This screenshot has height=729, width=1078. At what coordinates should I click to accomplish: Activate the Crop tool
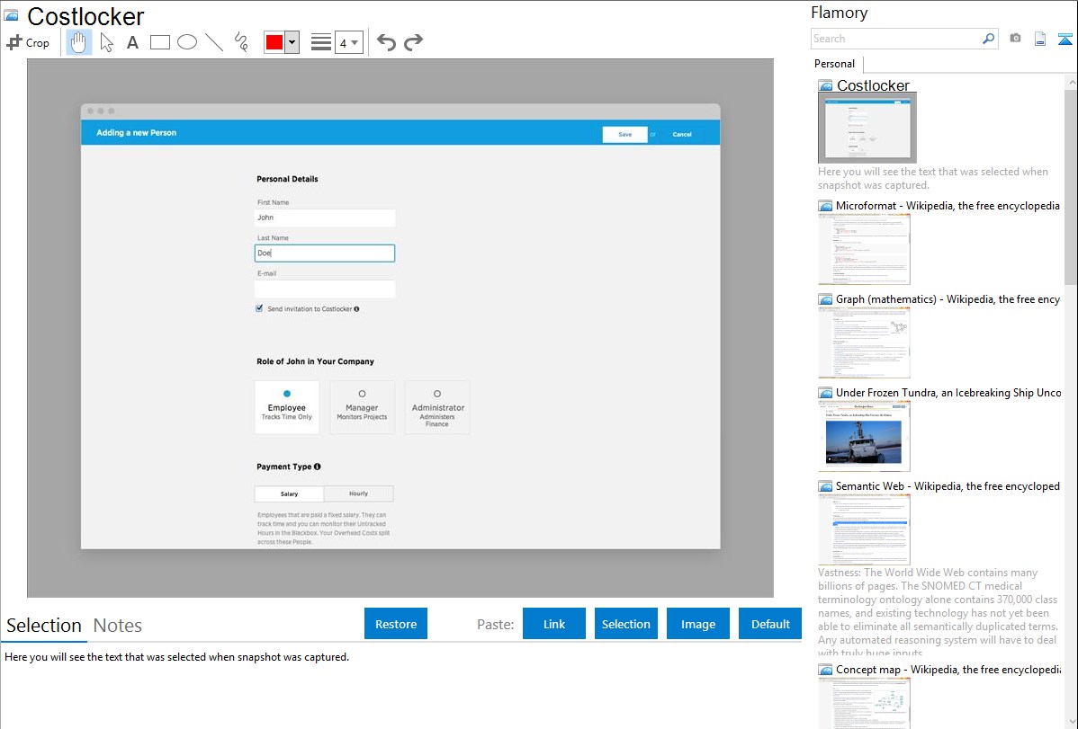tap(28, 42)
